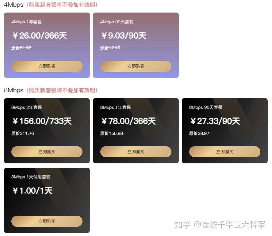Image resolution: width=272 pixels, height=236 pixels.
Task: Click the ¥9.03/90天 price
Action: [124, 36]
